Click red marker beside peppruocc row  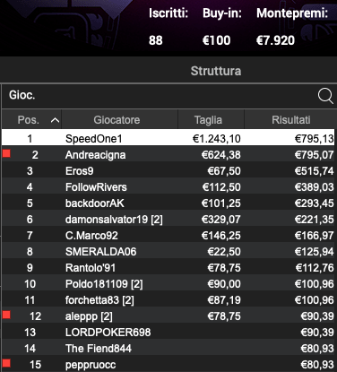[x=6, y=363]
